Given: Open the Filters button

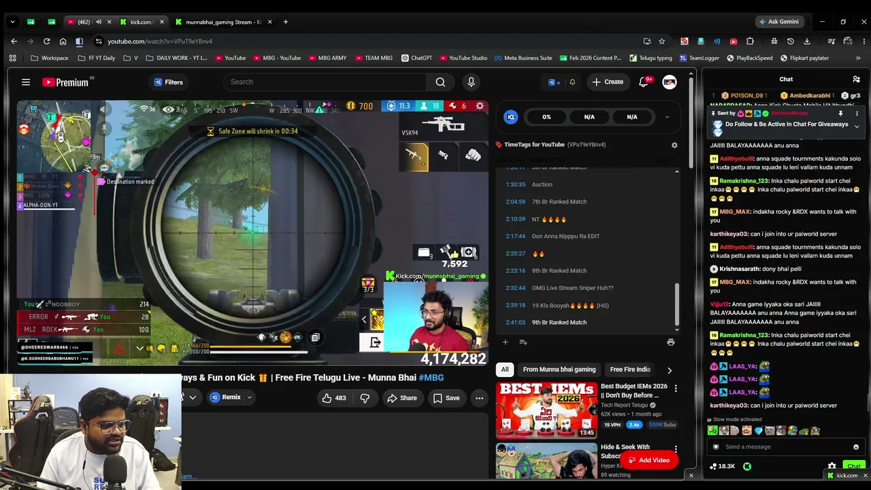Looking at the screenshot, I should (169, 82).
